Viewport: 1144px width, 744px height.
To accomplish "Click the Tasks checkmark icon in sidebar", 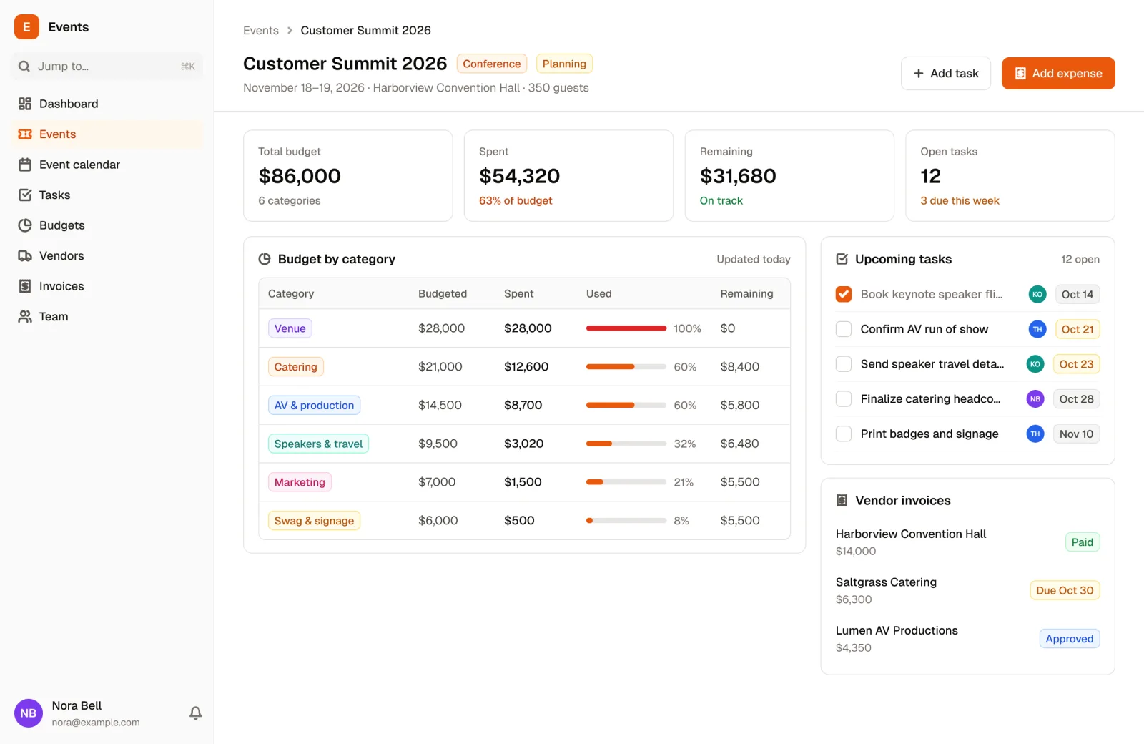I will [x=25, y=195].
